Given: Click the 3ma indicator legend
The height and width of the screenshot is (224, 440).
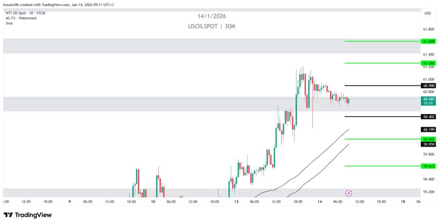Looking at the screenshot, I should tap(9, 23).
